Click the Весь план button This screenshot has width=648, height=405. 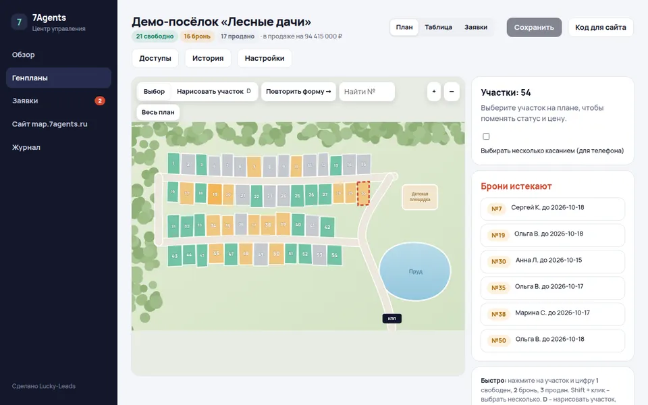tap(158, 112)
